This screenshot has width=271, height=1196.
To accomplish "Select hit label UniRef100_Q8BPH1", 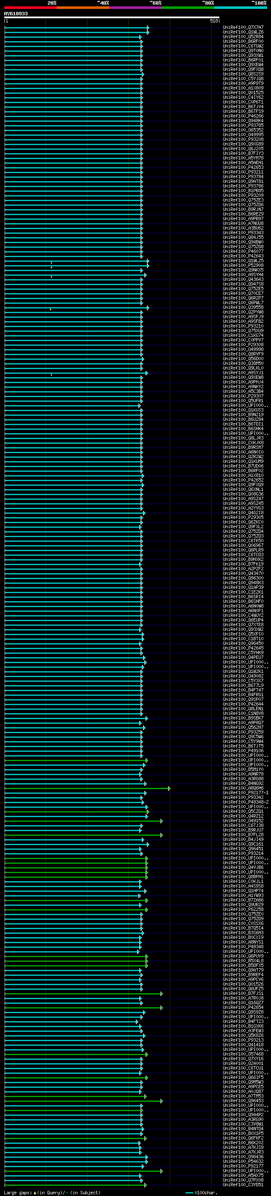I will 243,877.
